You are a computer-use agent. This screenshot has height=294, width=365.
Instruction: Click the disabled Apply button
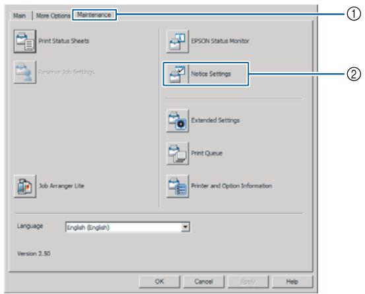click(248, 281)
